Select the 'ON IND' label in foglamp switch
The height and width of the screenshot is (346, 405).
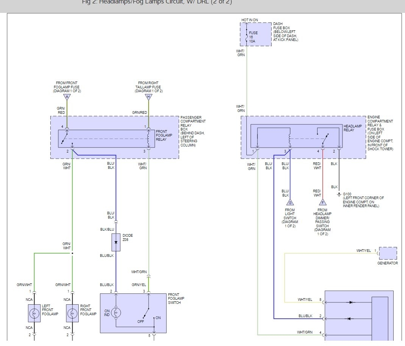click(x=107, y=313)
